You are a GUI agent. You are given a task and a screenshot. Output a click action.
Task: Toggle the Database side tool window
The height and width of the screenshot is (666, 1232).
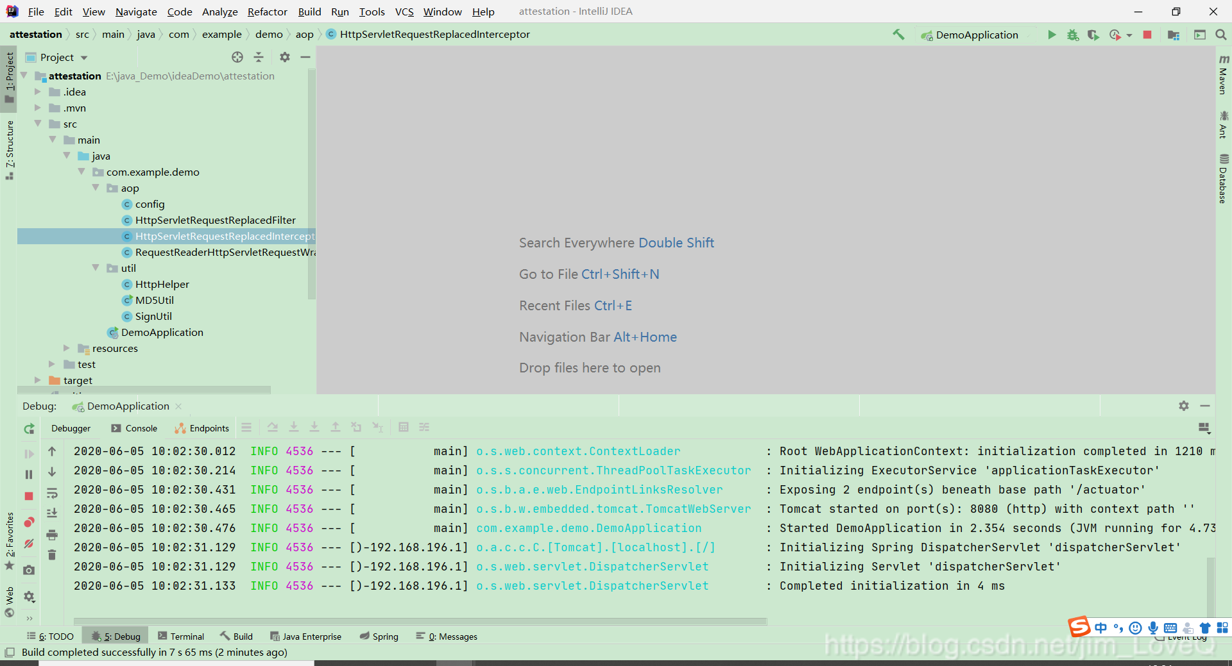point(1224,179)
